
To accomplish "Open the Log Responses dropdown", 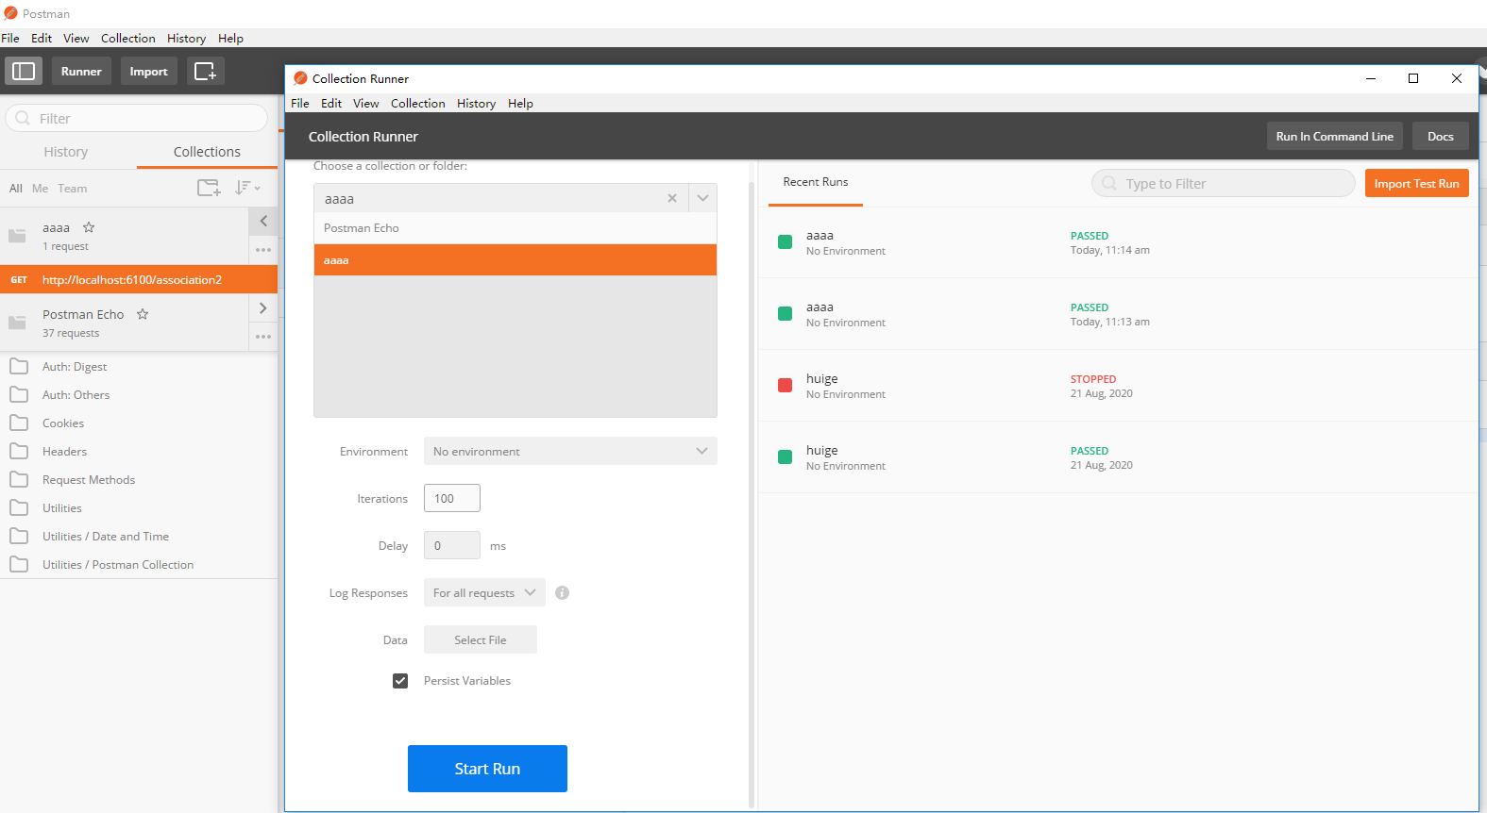I will pyautogui.click(x=484, y=592).
